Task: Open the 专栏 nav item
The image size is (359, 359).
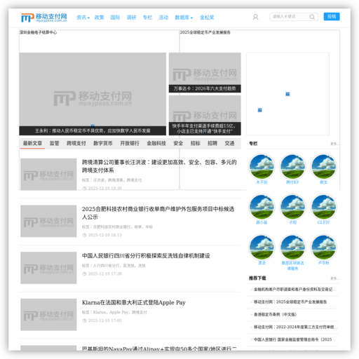Action: (147, 18)
